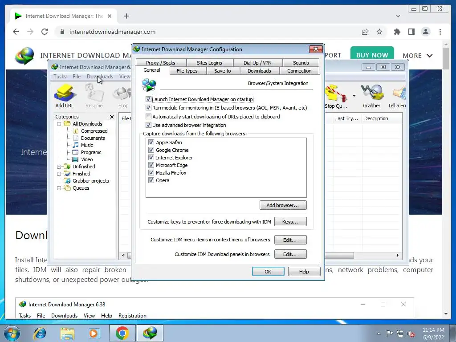
Task: Expand the Unfinished category node
Action: [59, 167]
